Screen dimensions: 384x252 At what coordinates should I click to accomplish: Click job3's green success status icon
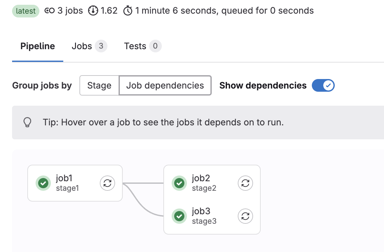coord(179,216)
